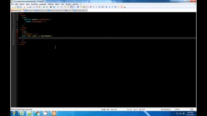Open the Macro menu
This screenshot has width=207, height=116.
click(57, 4)
